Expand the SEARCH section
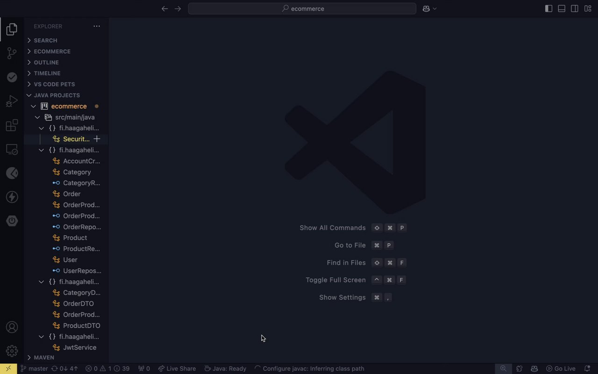The width and height of the screenshot is (598, 374). (x=66, y=40)
